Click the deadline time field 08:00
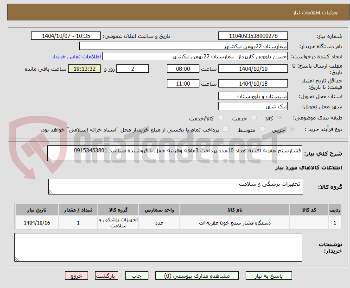The height and width of the screenshot is (288, 350). (183, 69)
